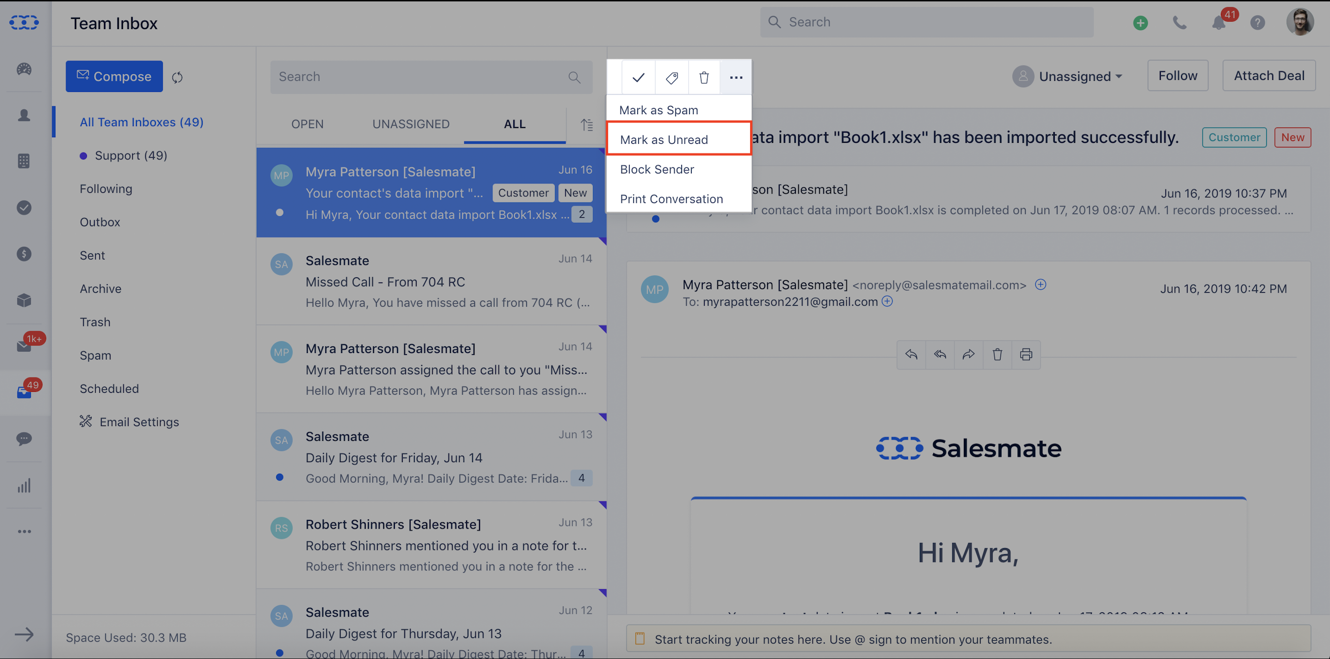Print this email with the printer icon
The image size is (1330, 659).
point(1026,354)
